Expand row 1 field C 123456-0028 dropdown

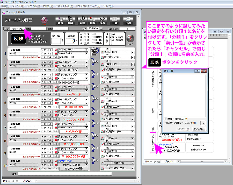[133, 52]
